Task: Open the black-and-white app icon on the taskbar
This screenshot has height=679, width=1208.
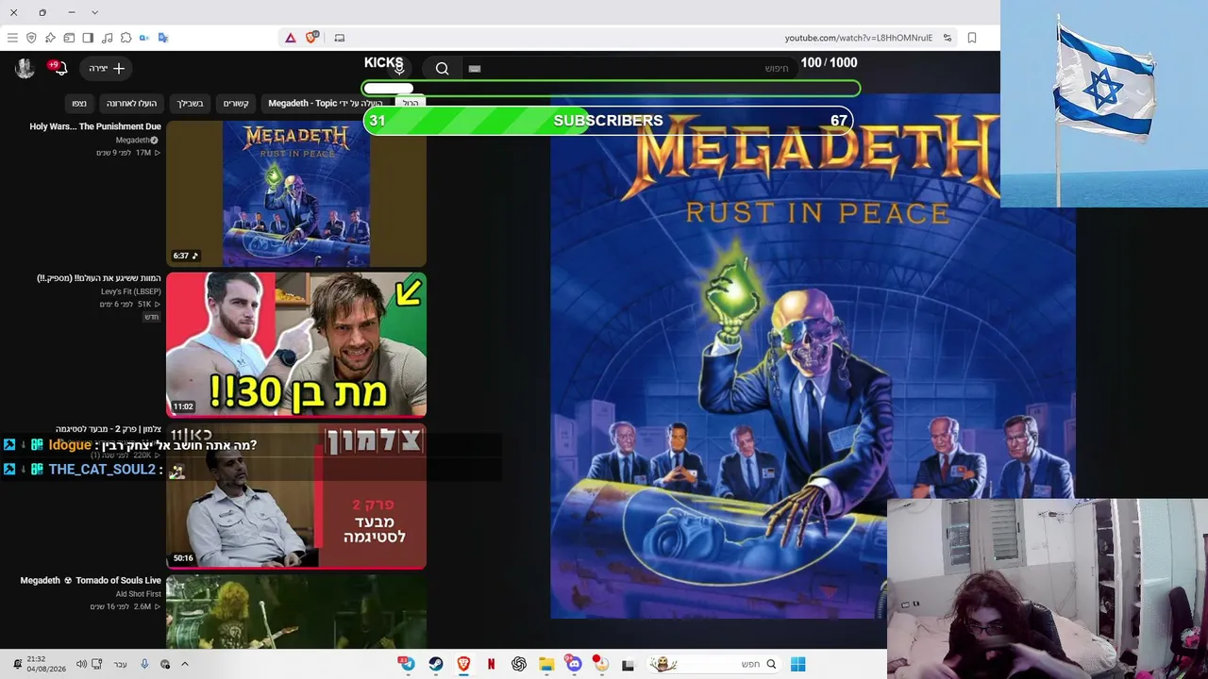Action: tap(628, 664)
